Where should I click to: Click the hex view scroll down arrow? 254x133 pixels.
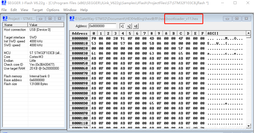[248, 126]
